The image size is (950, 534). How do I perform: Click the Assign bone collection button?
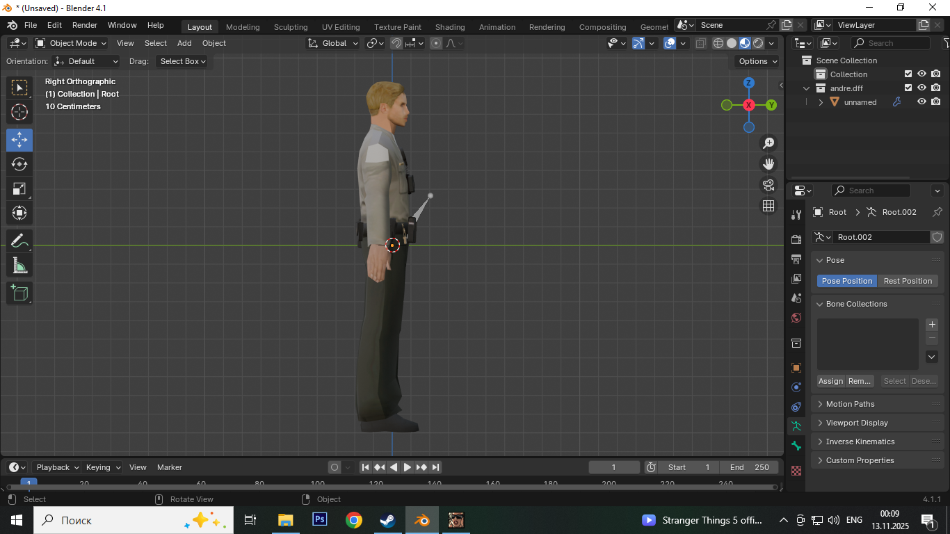(830, 381)
